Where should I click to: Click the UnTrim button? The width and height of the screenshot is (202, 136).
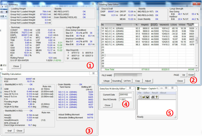pyautogui.click(x=127, y=81)
